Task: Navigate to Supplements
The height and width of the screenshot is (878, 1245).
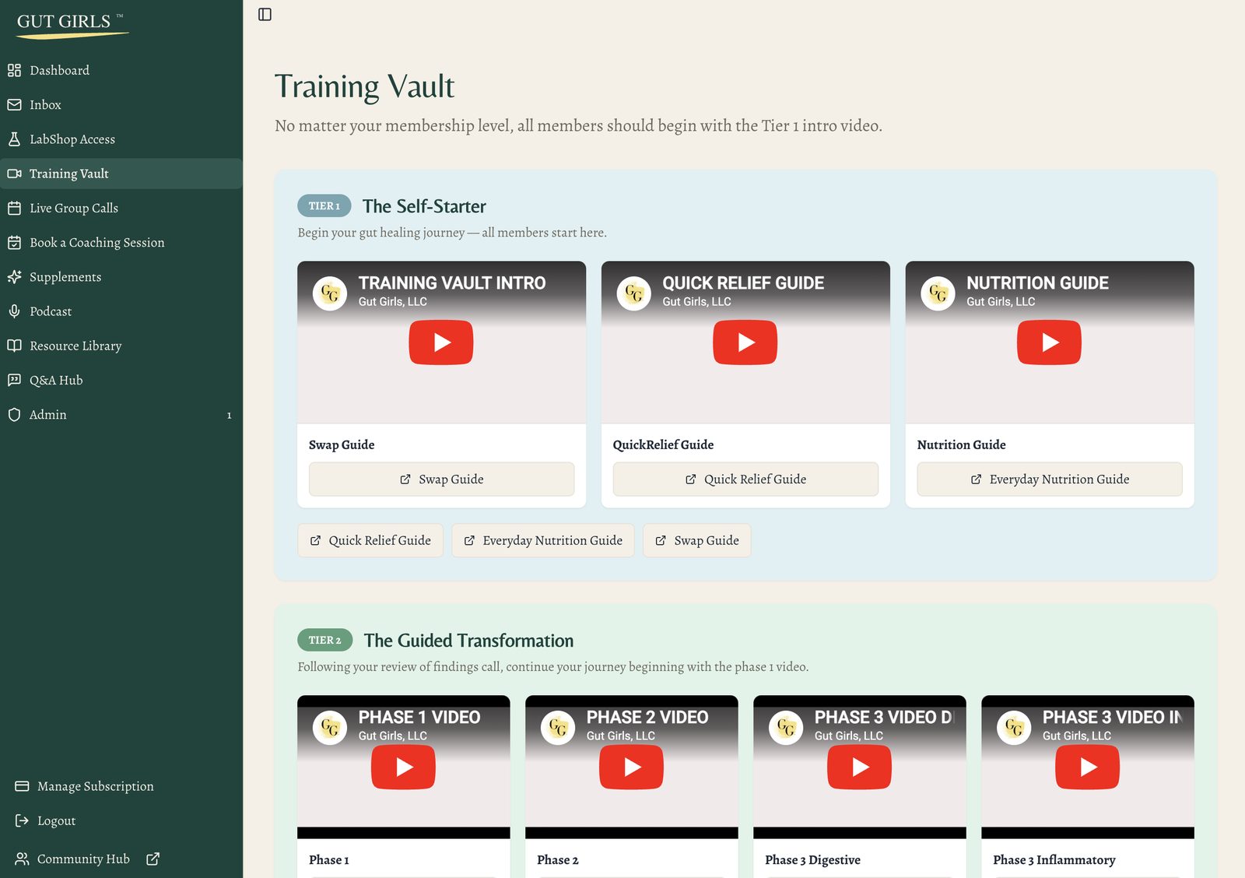Action: pos(121,277)
